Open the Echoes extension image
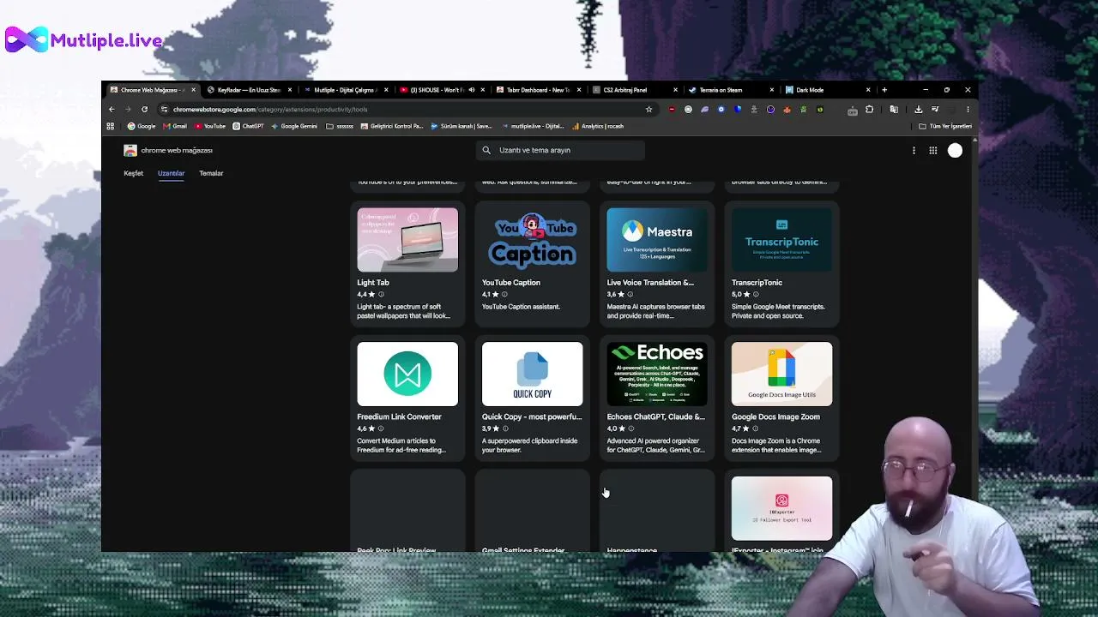Image resolution: width=1098 pixels, height=617 pixels. (657, 374)
